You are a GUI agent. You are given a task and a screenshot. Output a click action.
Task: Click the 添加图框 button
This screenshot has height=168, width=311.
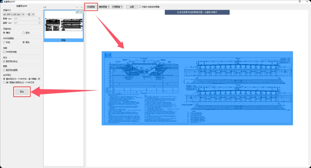[x=91, y=7]
